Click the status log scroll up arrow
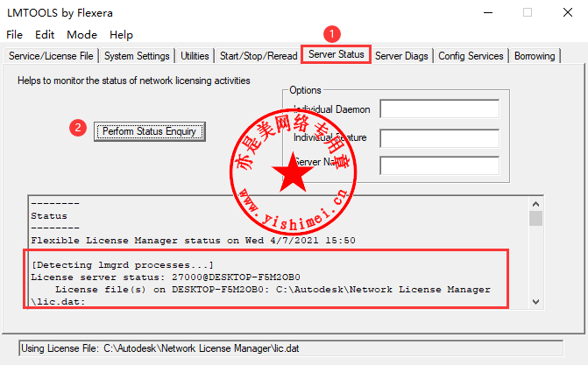588x365 pixels. (x=536, y=204)
